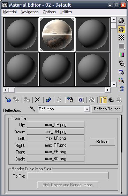This screenshot has width=128, height=196.
Task: Click the Reload button
Action: point(103,142)
